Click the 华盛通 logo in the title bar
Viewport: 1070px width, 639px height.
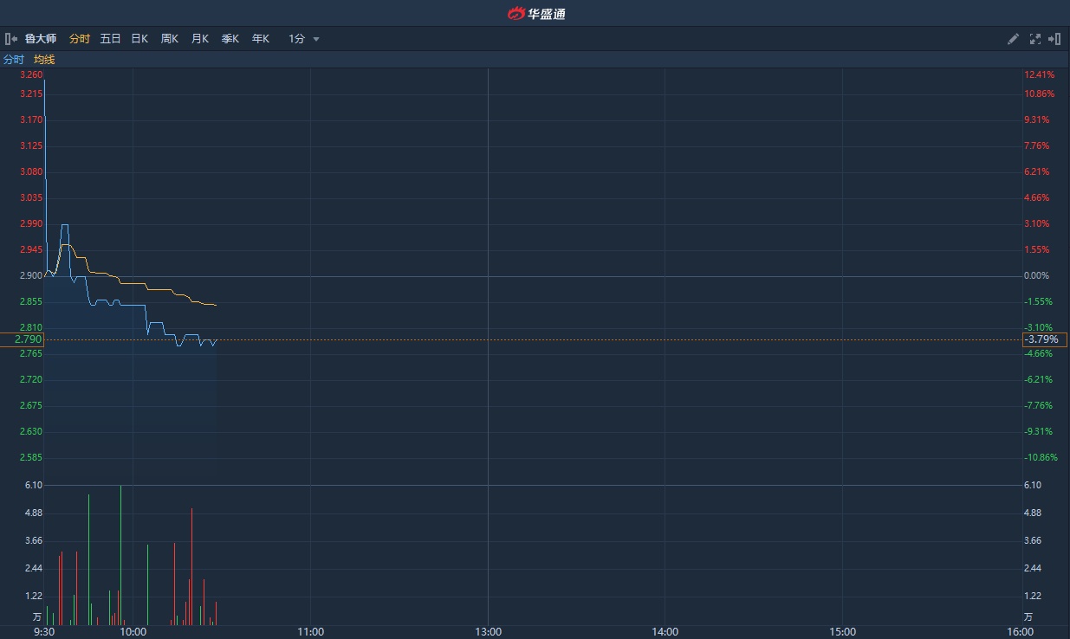pos(535,13)
